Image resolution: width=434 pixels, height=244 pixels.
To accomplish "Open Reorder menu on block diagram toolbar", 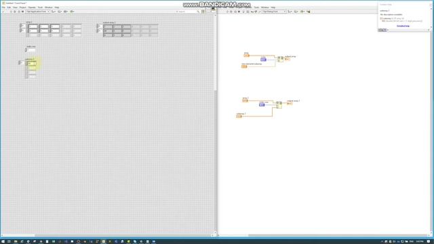I will 302,12.
